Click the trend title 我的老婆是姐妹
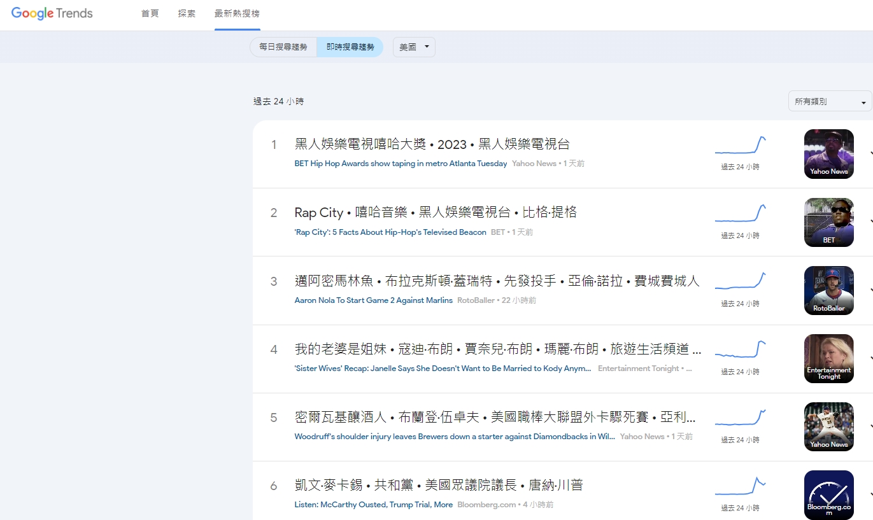 point(499,349)
